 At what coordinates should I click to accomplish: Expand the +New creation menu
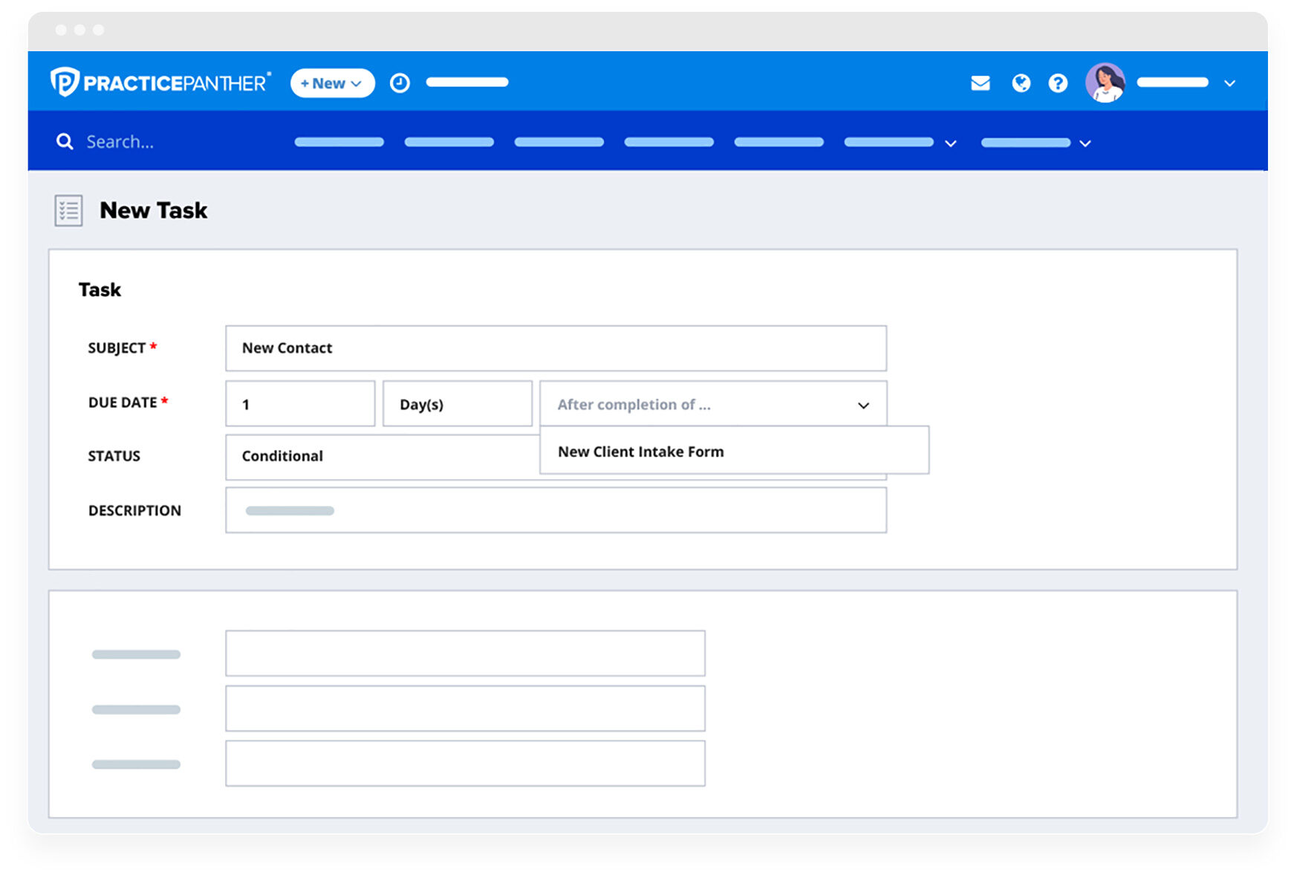331,83
